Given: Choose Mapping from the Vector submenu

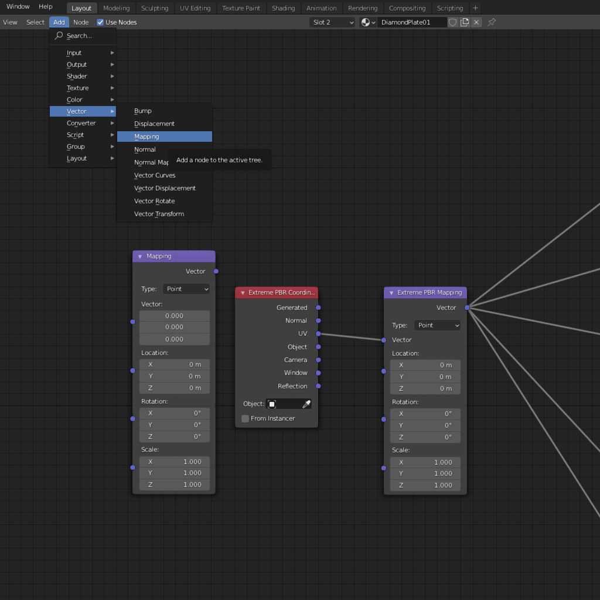Looking at the screenshot, I should tap(146, 137).
